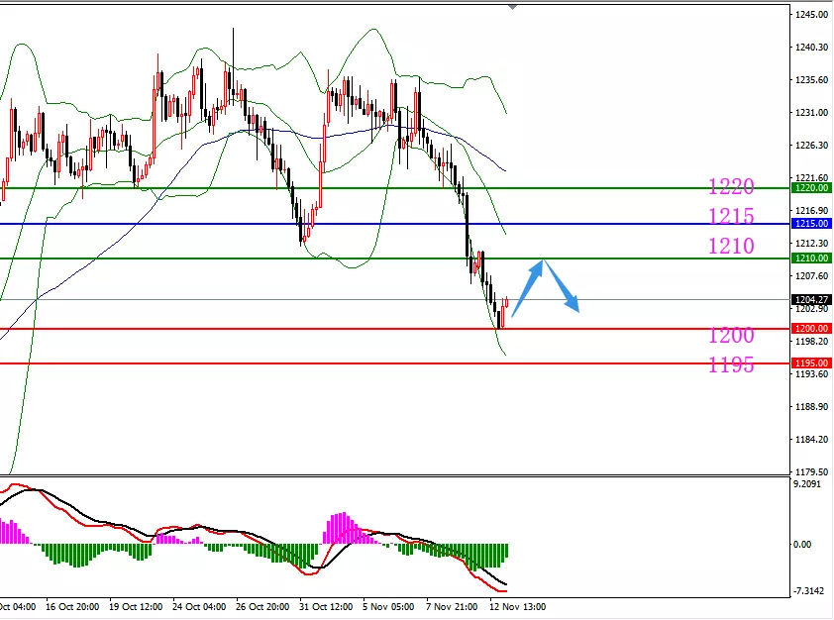834x620 pixels.
Task: Click the 26 Oct 20:00 time label
Action: click(262, 606)
